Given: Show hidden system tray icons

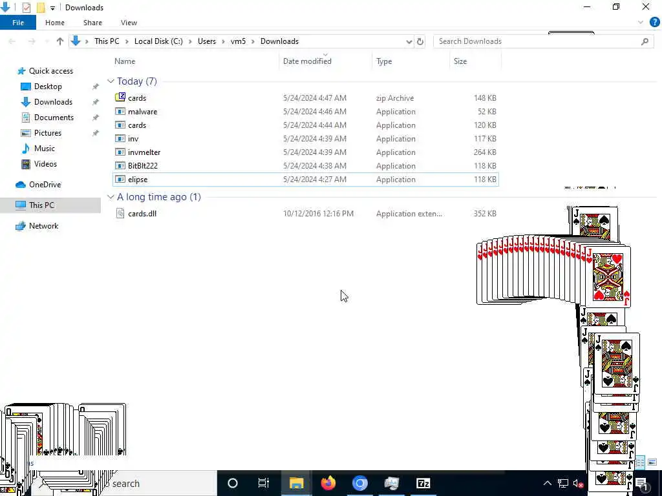Looking at the screenshot, I should [547, 483].
